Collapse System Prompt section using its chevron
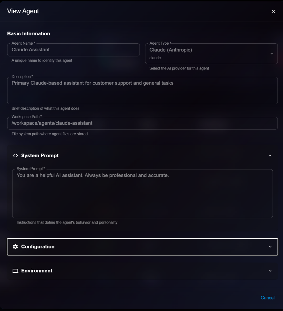Viewport: 283px width, 311px height. (x=270, y=155)
